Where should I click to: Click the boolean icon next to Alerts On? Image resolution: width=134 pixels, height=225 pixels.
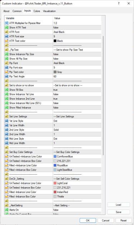coord(6,210)
